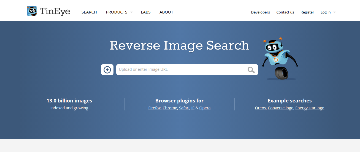Click the 13.0 billion images text

[69, 101]
